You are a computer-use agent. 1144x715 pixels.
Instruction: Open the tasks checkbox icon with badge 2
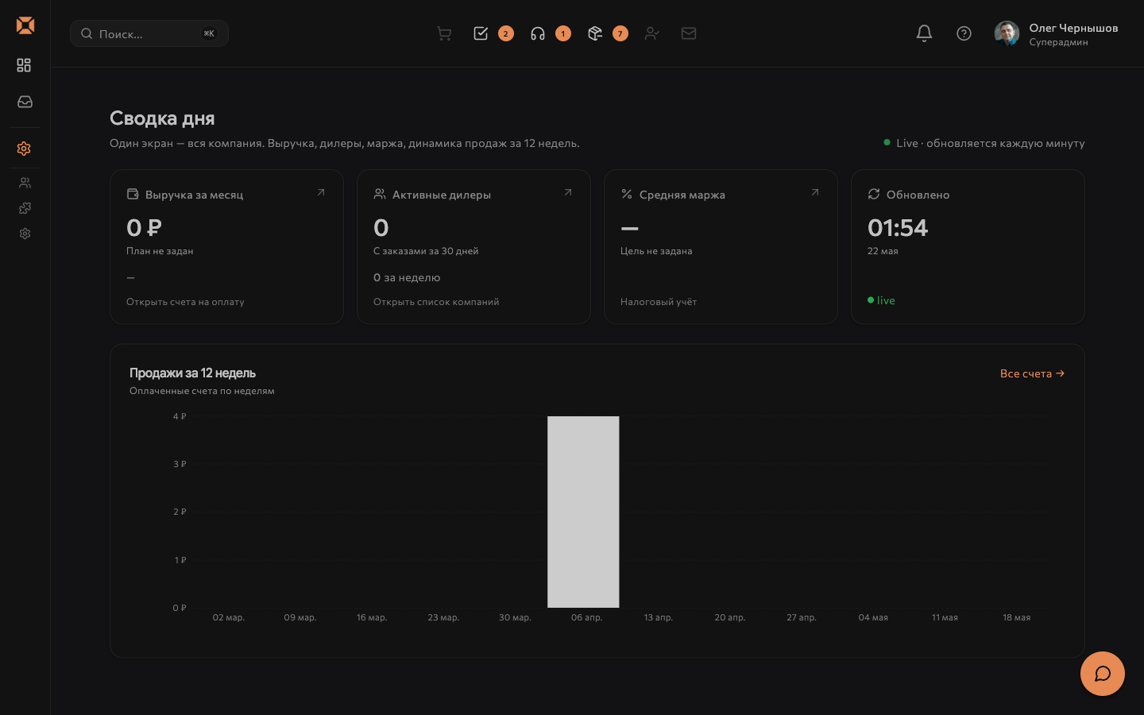click(x=481, y=33)
